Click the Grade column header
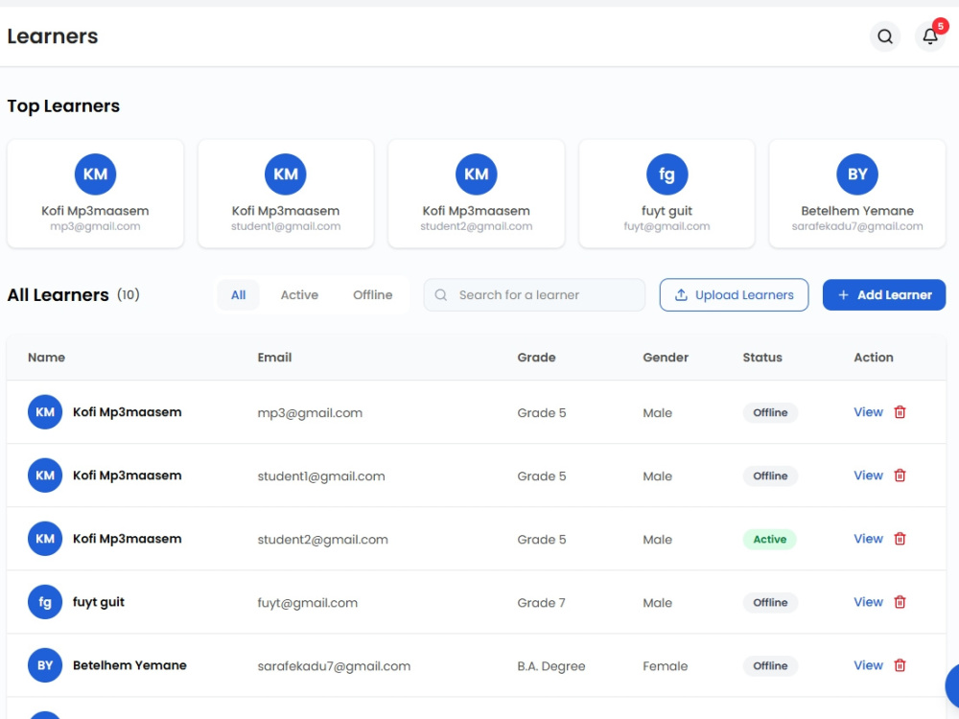Screen dimensions: 959x719 click(536, 357)
